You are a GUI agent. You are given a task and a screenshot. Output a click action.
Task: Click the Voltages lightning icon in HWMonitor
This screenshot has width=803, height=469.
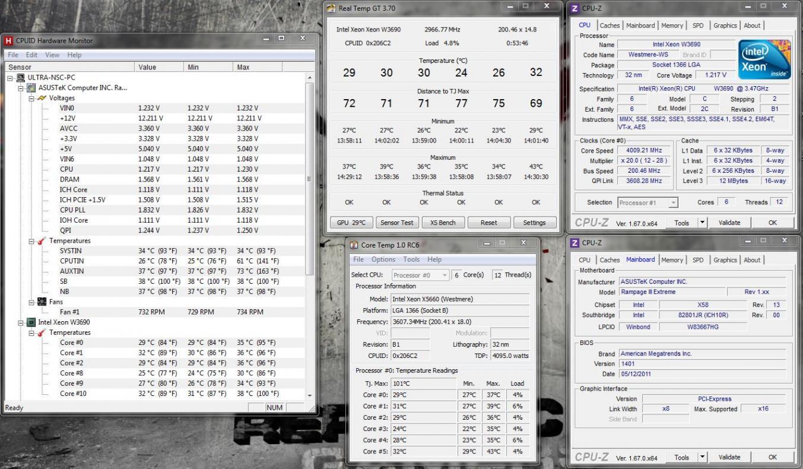pyautogui.click(x=42, y=98)
